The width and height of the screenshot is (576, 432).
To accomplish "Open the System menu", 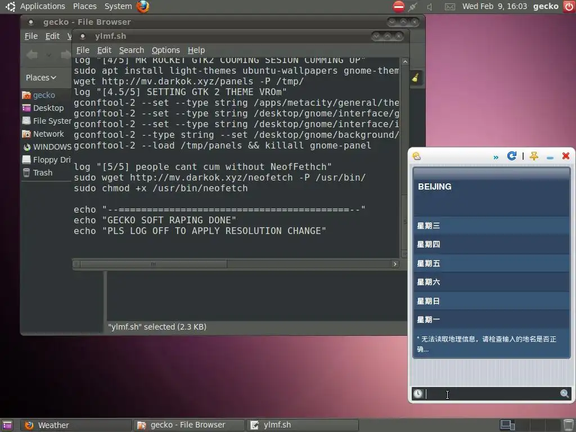I will click(118, 6).
